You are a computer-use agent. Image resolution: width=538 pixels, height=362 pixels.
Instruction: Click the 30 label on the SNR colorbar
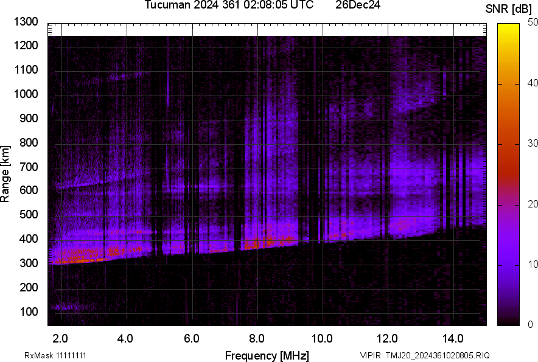533,144
